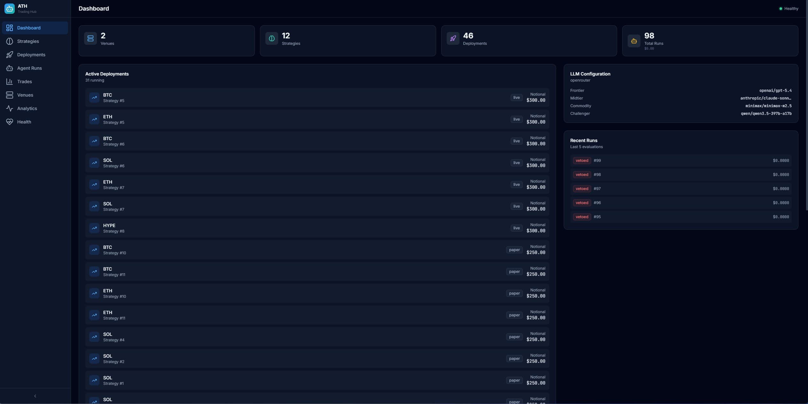Viewport: 808px width, 404px height.
Task: Toggle the live badge on HYPE Strategy #8
Action: point(516,228)
